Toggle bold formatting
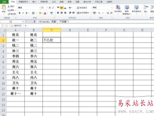Screen dimensions: 154x116 19,13
